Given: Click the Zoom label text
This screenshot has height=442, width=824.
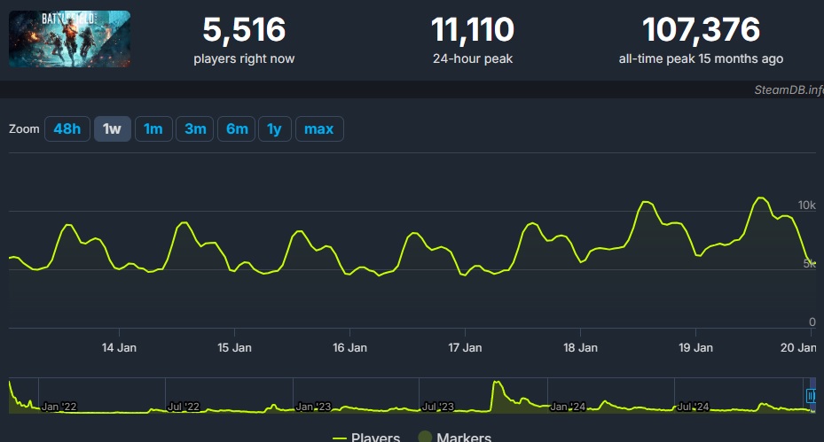Looking at the screenshot, I should coord(24,129).
